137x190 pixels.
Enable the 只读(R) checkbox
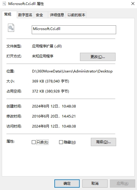click(x=34, y=142)
